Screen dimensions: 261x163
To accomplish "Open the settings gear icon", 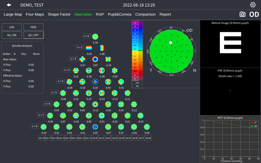I will [253, 5].
